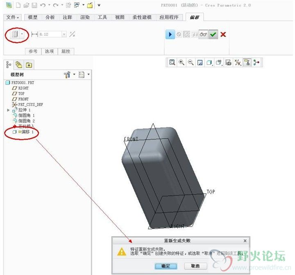Open the Customize Quick Access Toolbar arrow
This screenshot has height=275, width=295.
(x=99, y=5)
